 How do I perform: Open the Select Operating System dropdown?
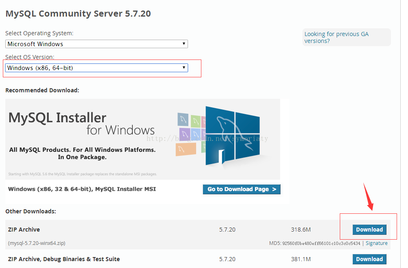(97, 44)
